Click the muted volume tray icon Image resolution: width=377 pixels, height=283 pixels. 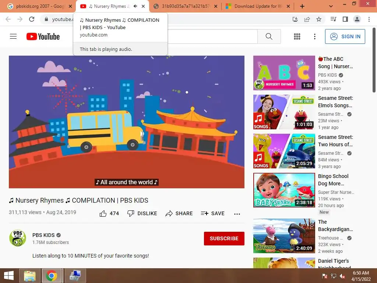(342, 276)
